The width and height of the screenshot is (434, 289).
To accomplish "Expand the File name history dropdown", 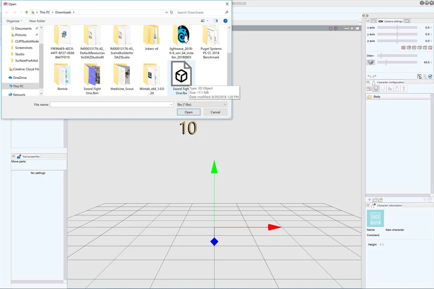I will click(171, 104).
